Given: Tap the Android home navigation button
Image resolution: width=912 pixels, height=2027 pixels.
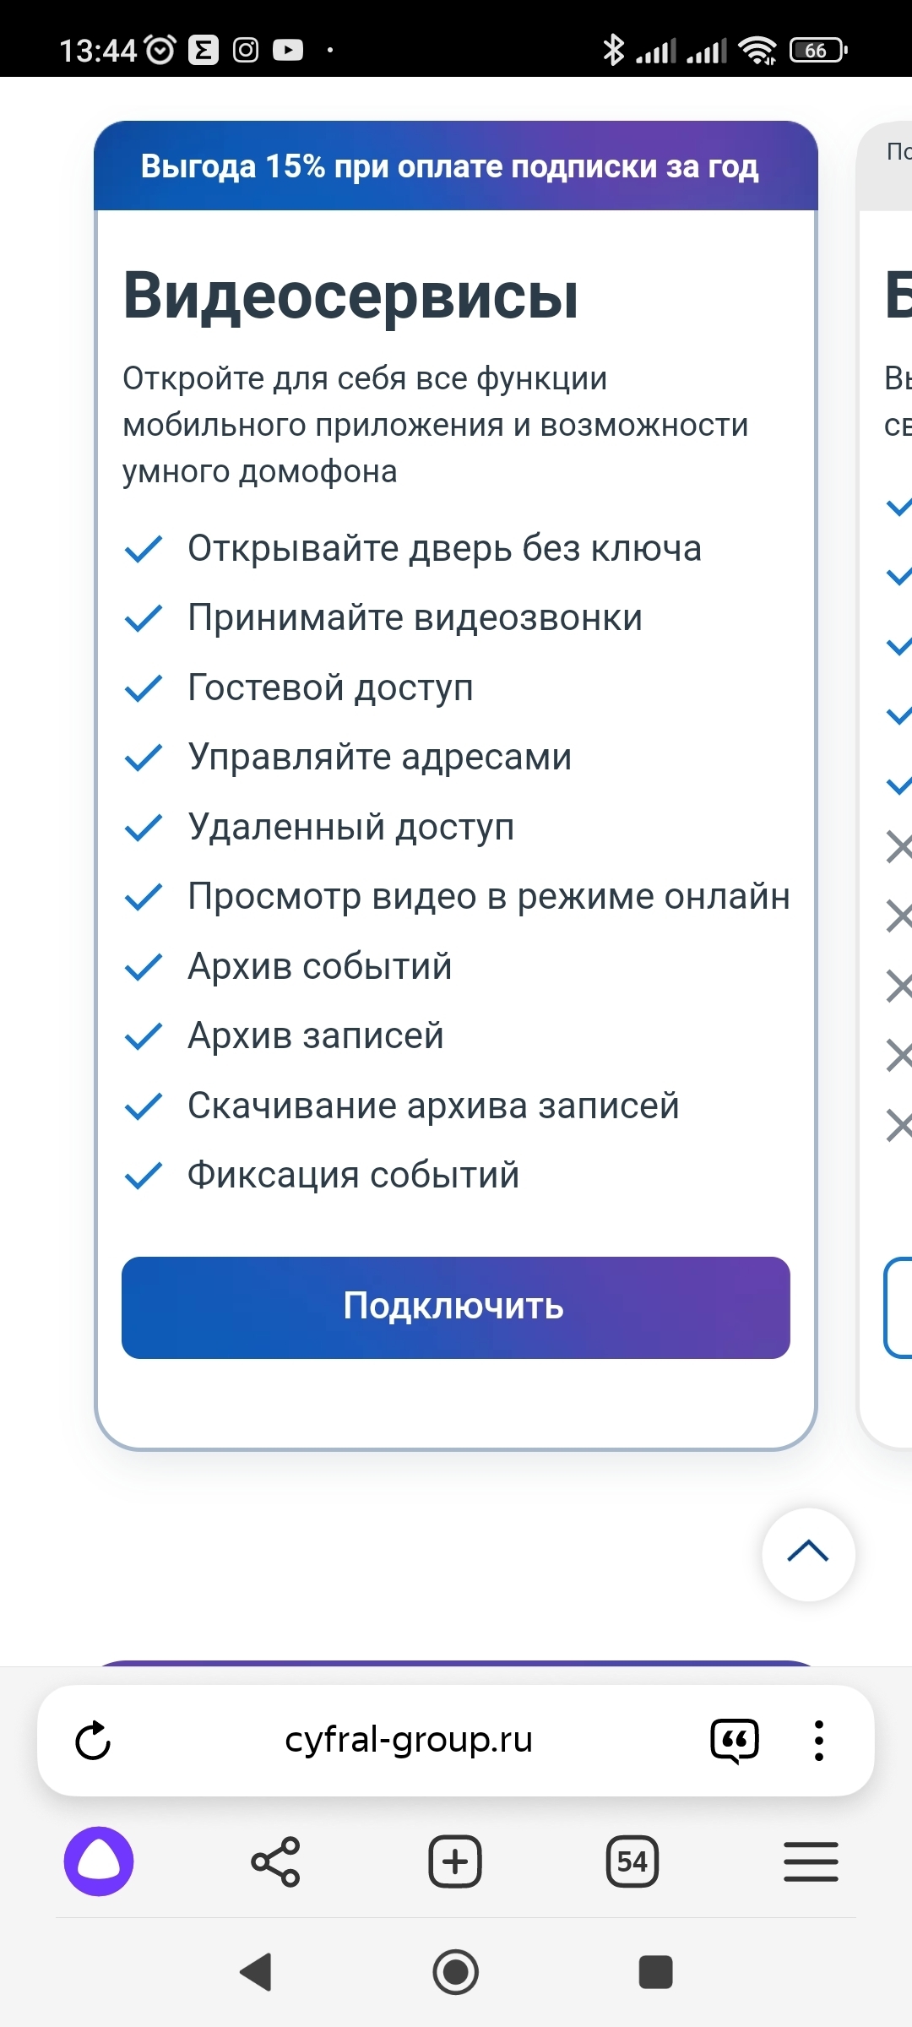Looking at the screenshot, I should click(x=456, y=1972).
